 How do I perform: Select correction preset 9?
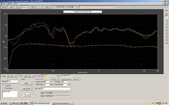point(166,42)
